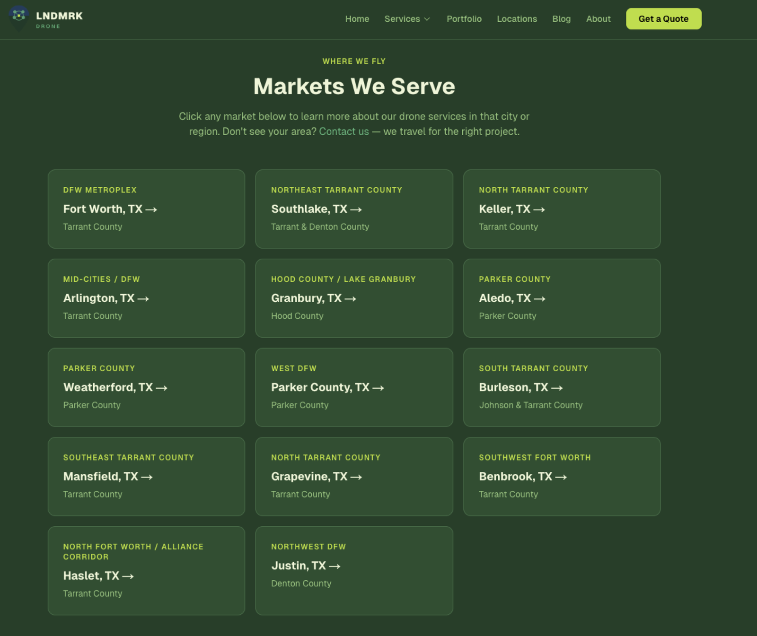
Task: Click the Haslet, TX market card
Action: 146,570
